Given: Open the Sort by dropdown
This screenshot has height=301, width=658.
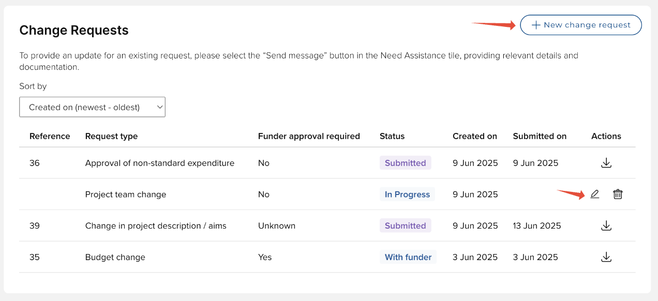Looking at the screenshot, I should tap(92, 107).
